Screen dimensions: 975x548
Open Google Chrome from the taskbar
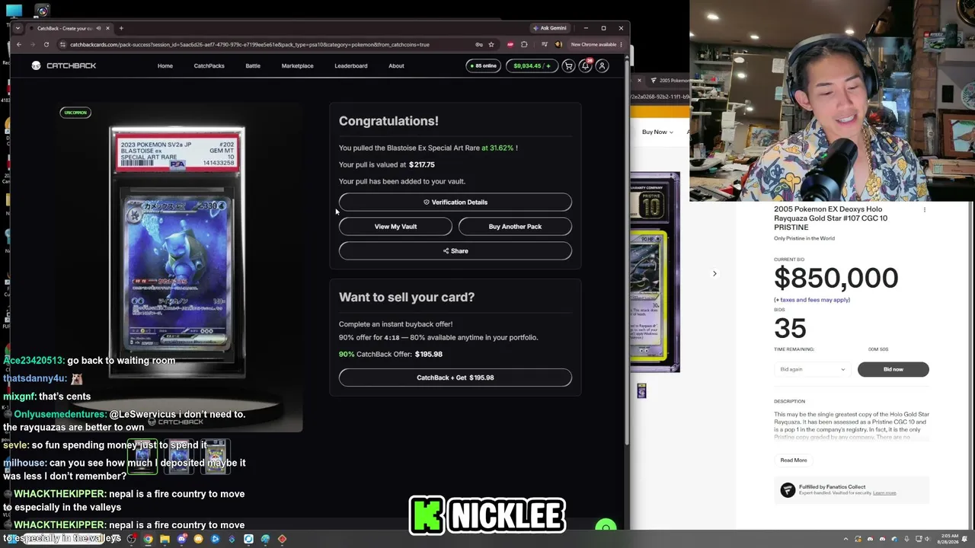[148, 539]
